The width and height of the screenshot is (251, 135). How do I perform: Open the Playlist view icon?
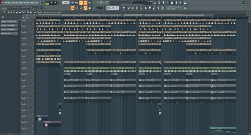click(x=124, y=8)
